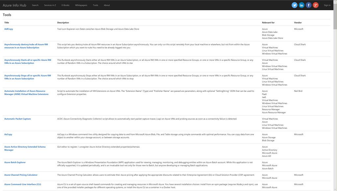
Task: Click the Azure Info Hub brand title
Action: 14,5
